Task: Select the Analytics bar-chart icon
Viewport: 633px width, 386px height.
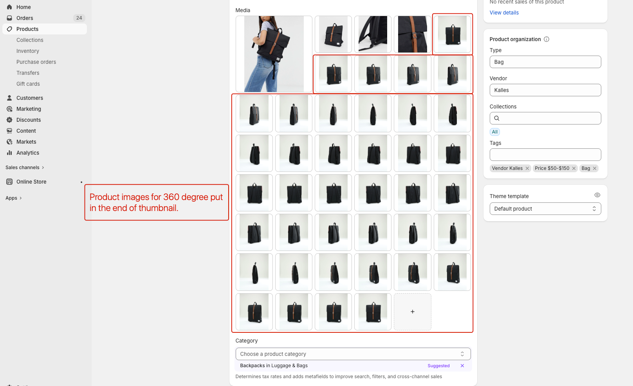Action: pyautogui.click(x=9, y=153)
